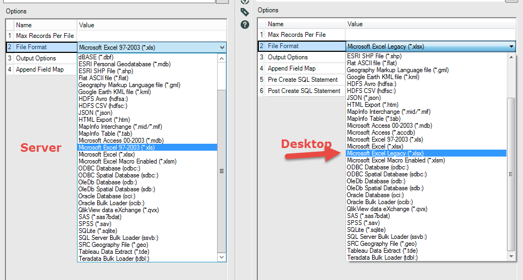Select ODBC Spatial Database in Server list
Image resolution: width=523 pixels, height=280 pixels.
118,175
